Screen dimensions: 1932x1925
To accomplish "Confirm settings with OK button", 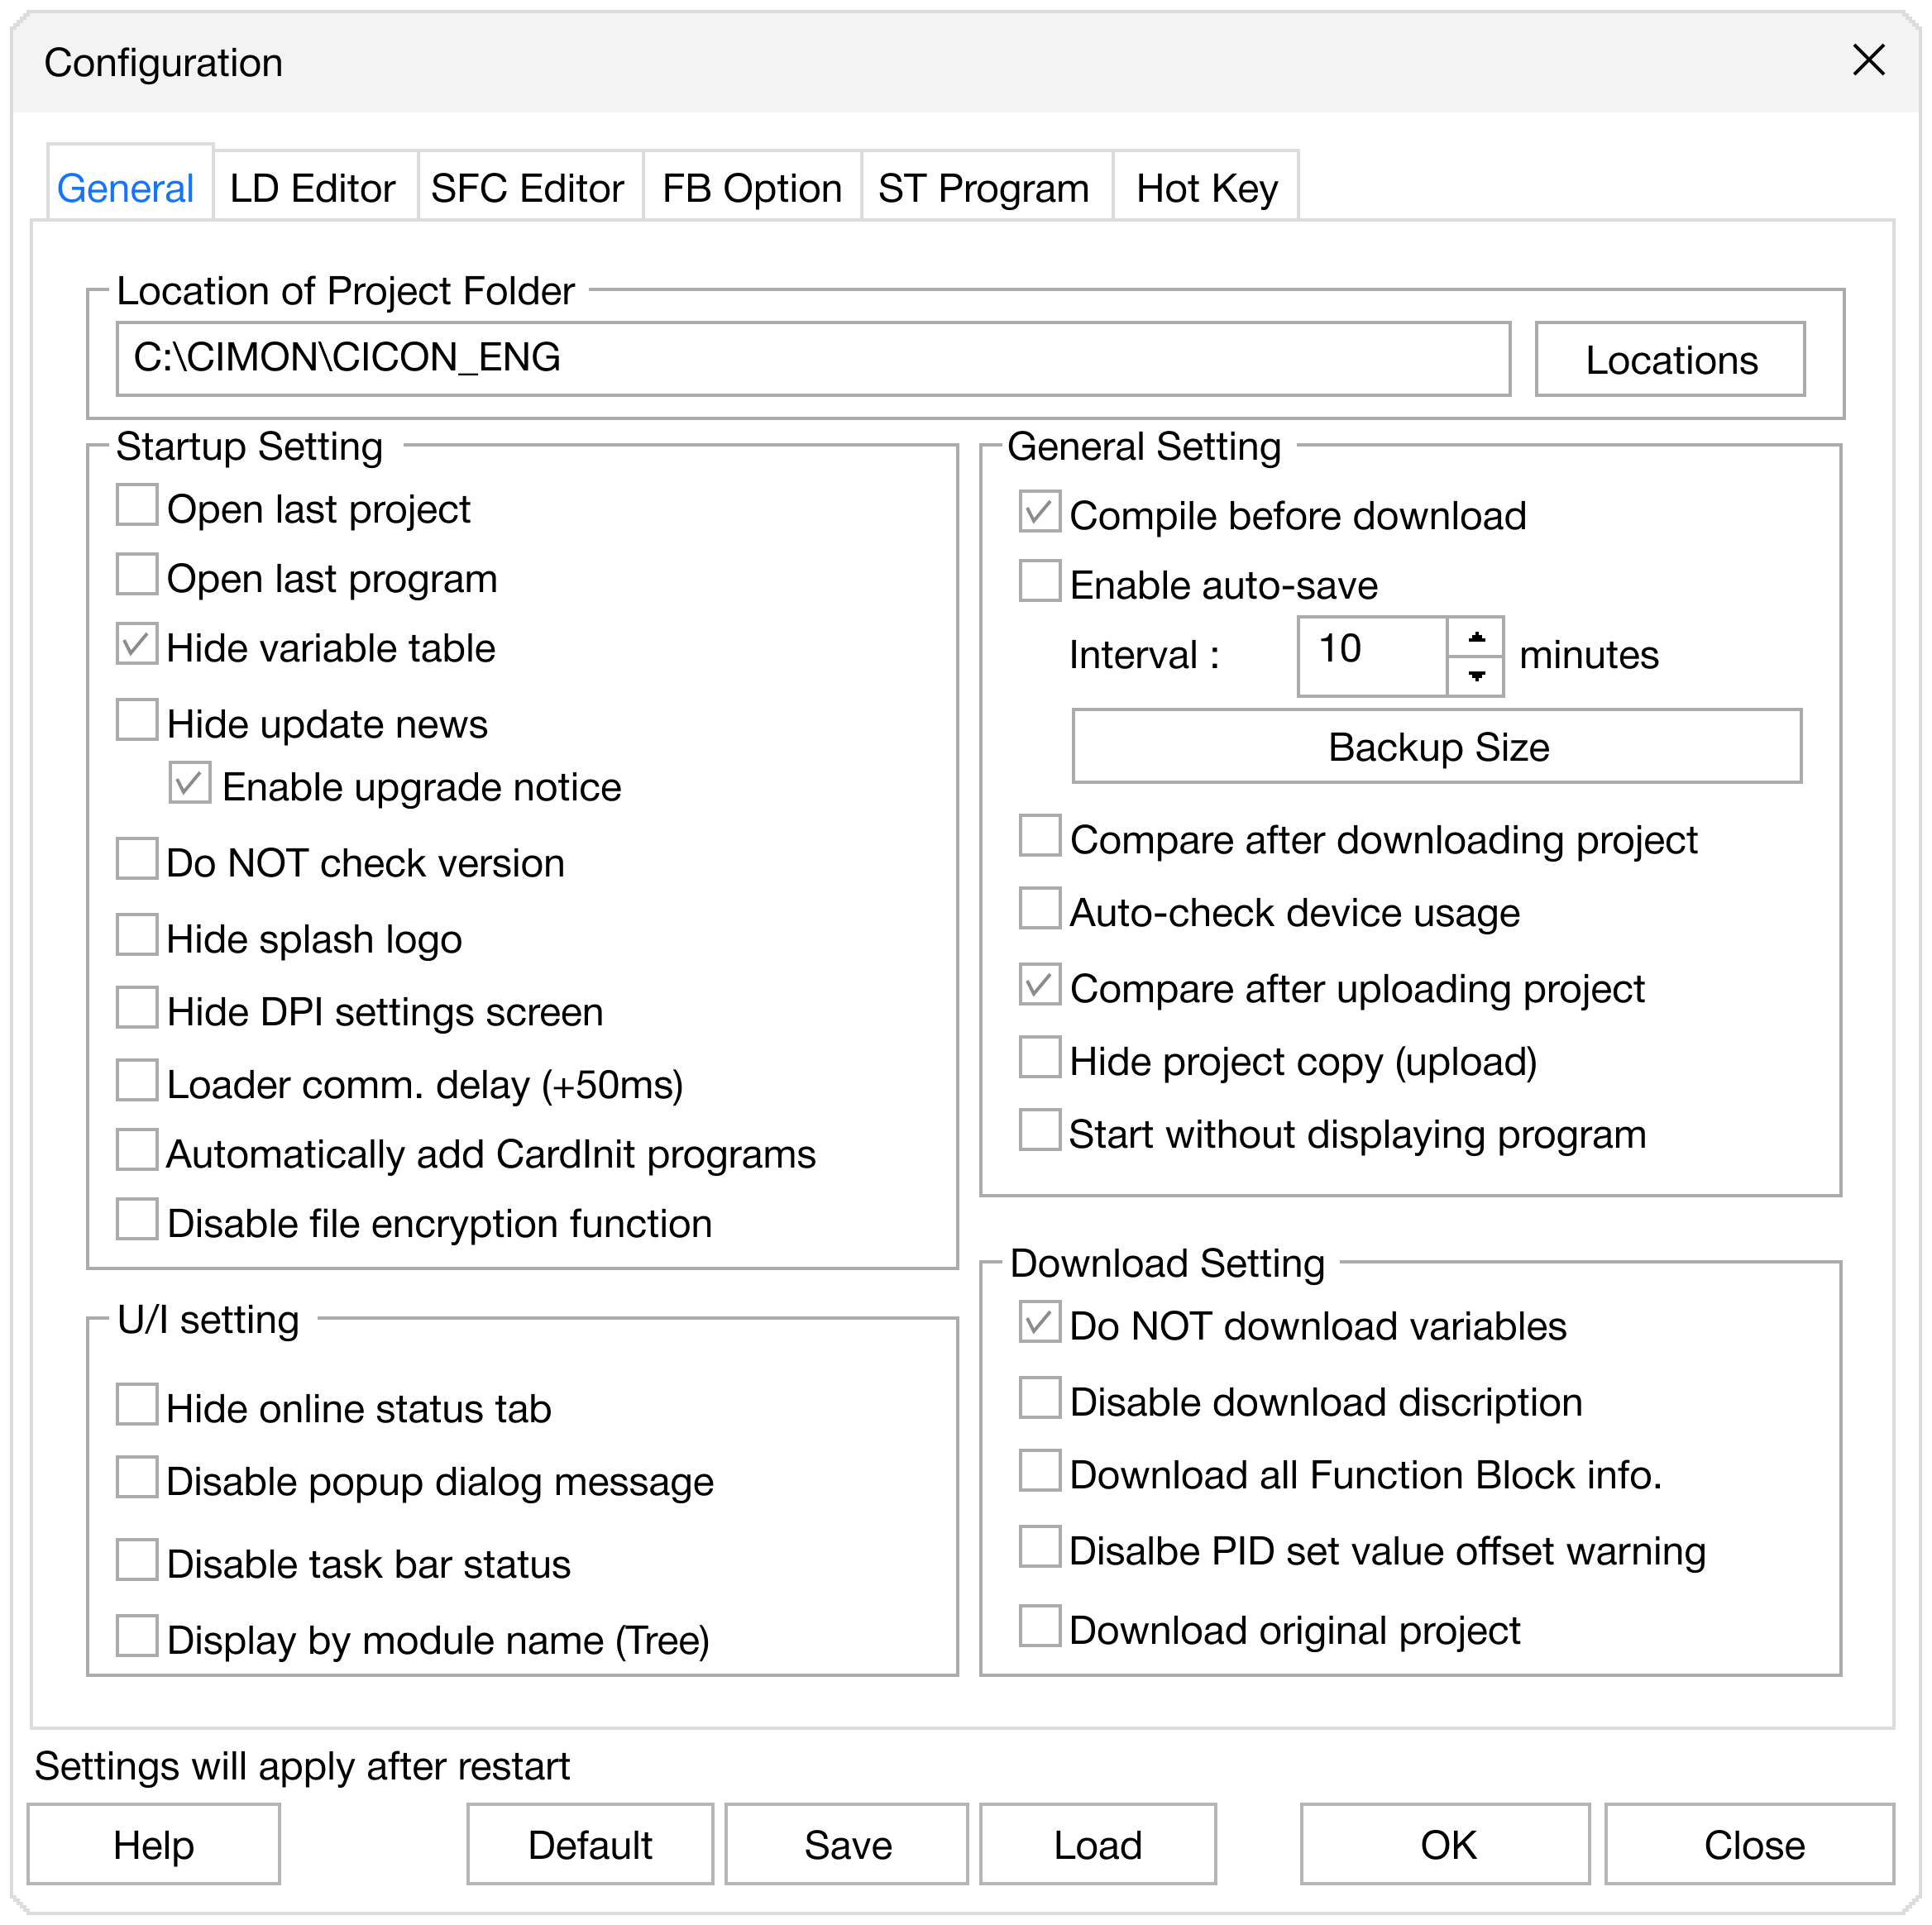I will (x=1445, y=1844).
